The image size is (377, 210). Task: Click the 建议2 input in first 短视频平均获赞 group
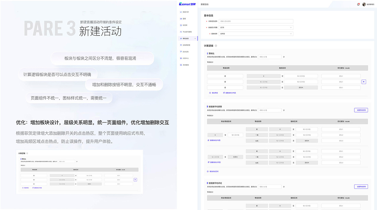(341, 135)
